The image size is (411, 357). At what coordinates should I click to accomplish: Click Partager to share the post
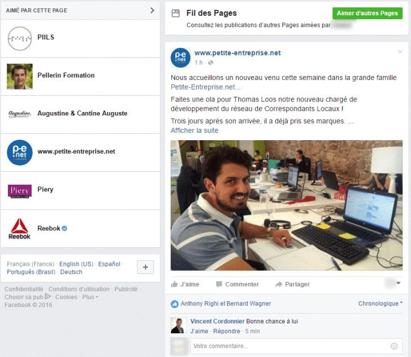tap(292, 284)
